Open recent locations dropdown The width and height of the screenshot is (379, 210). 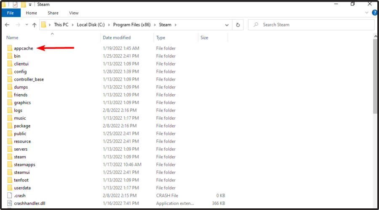coord(27,25)
